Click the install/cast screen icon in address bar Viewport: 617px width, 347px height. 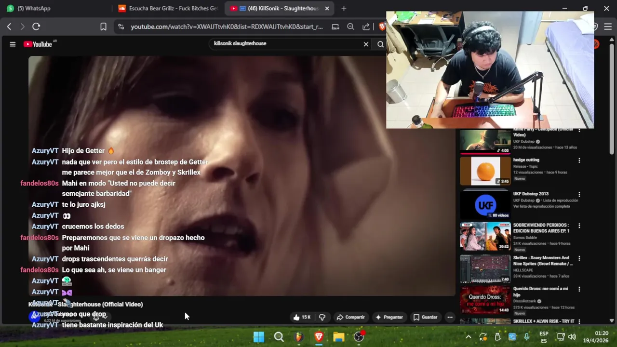pos(335,27)
